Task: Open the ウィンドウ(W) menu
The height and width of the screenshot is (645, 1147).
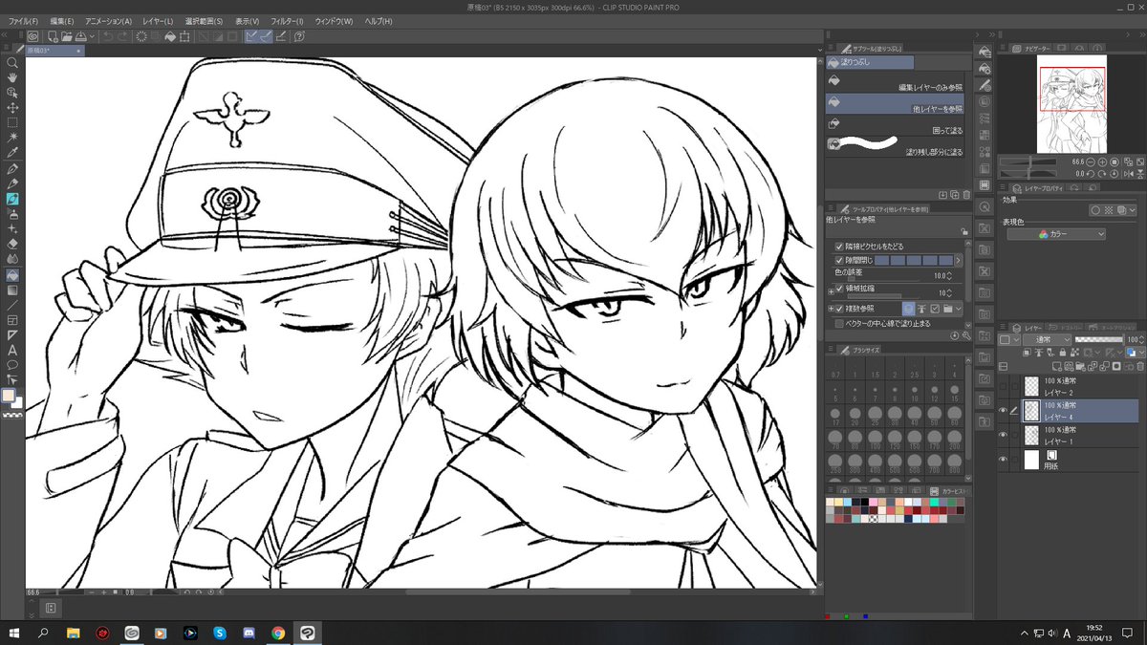Action: pyautogui.click(x=333, y=21)
